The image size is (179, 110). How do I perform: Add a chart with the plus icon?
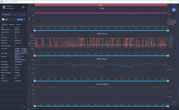click(x=174, y=102)
